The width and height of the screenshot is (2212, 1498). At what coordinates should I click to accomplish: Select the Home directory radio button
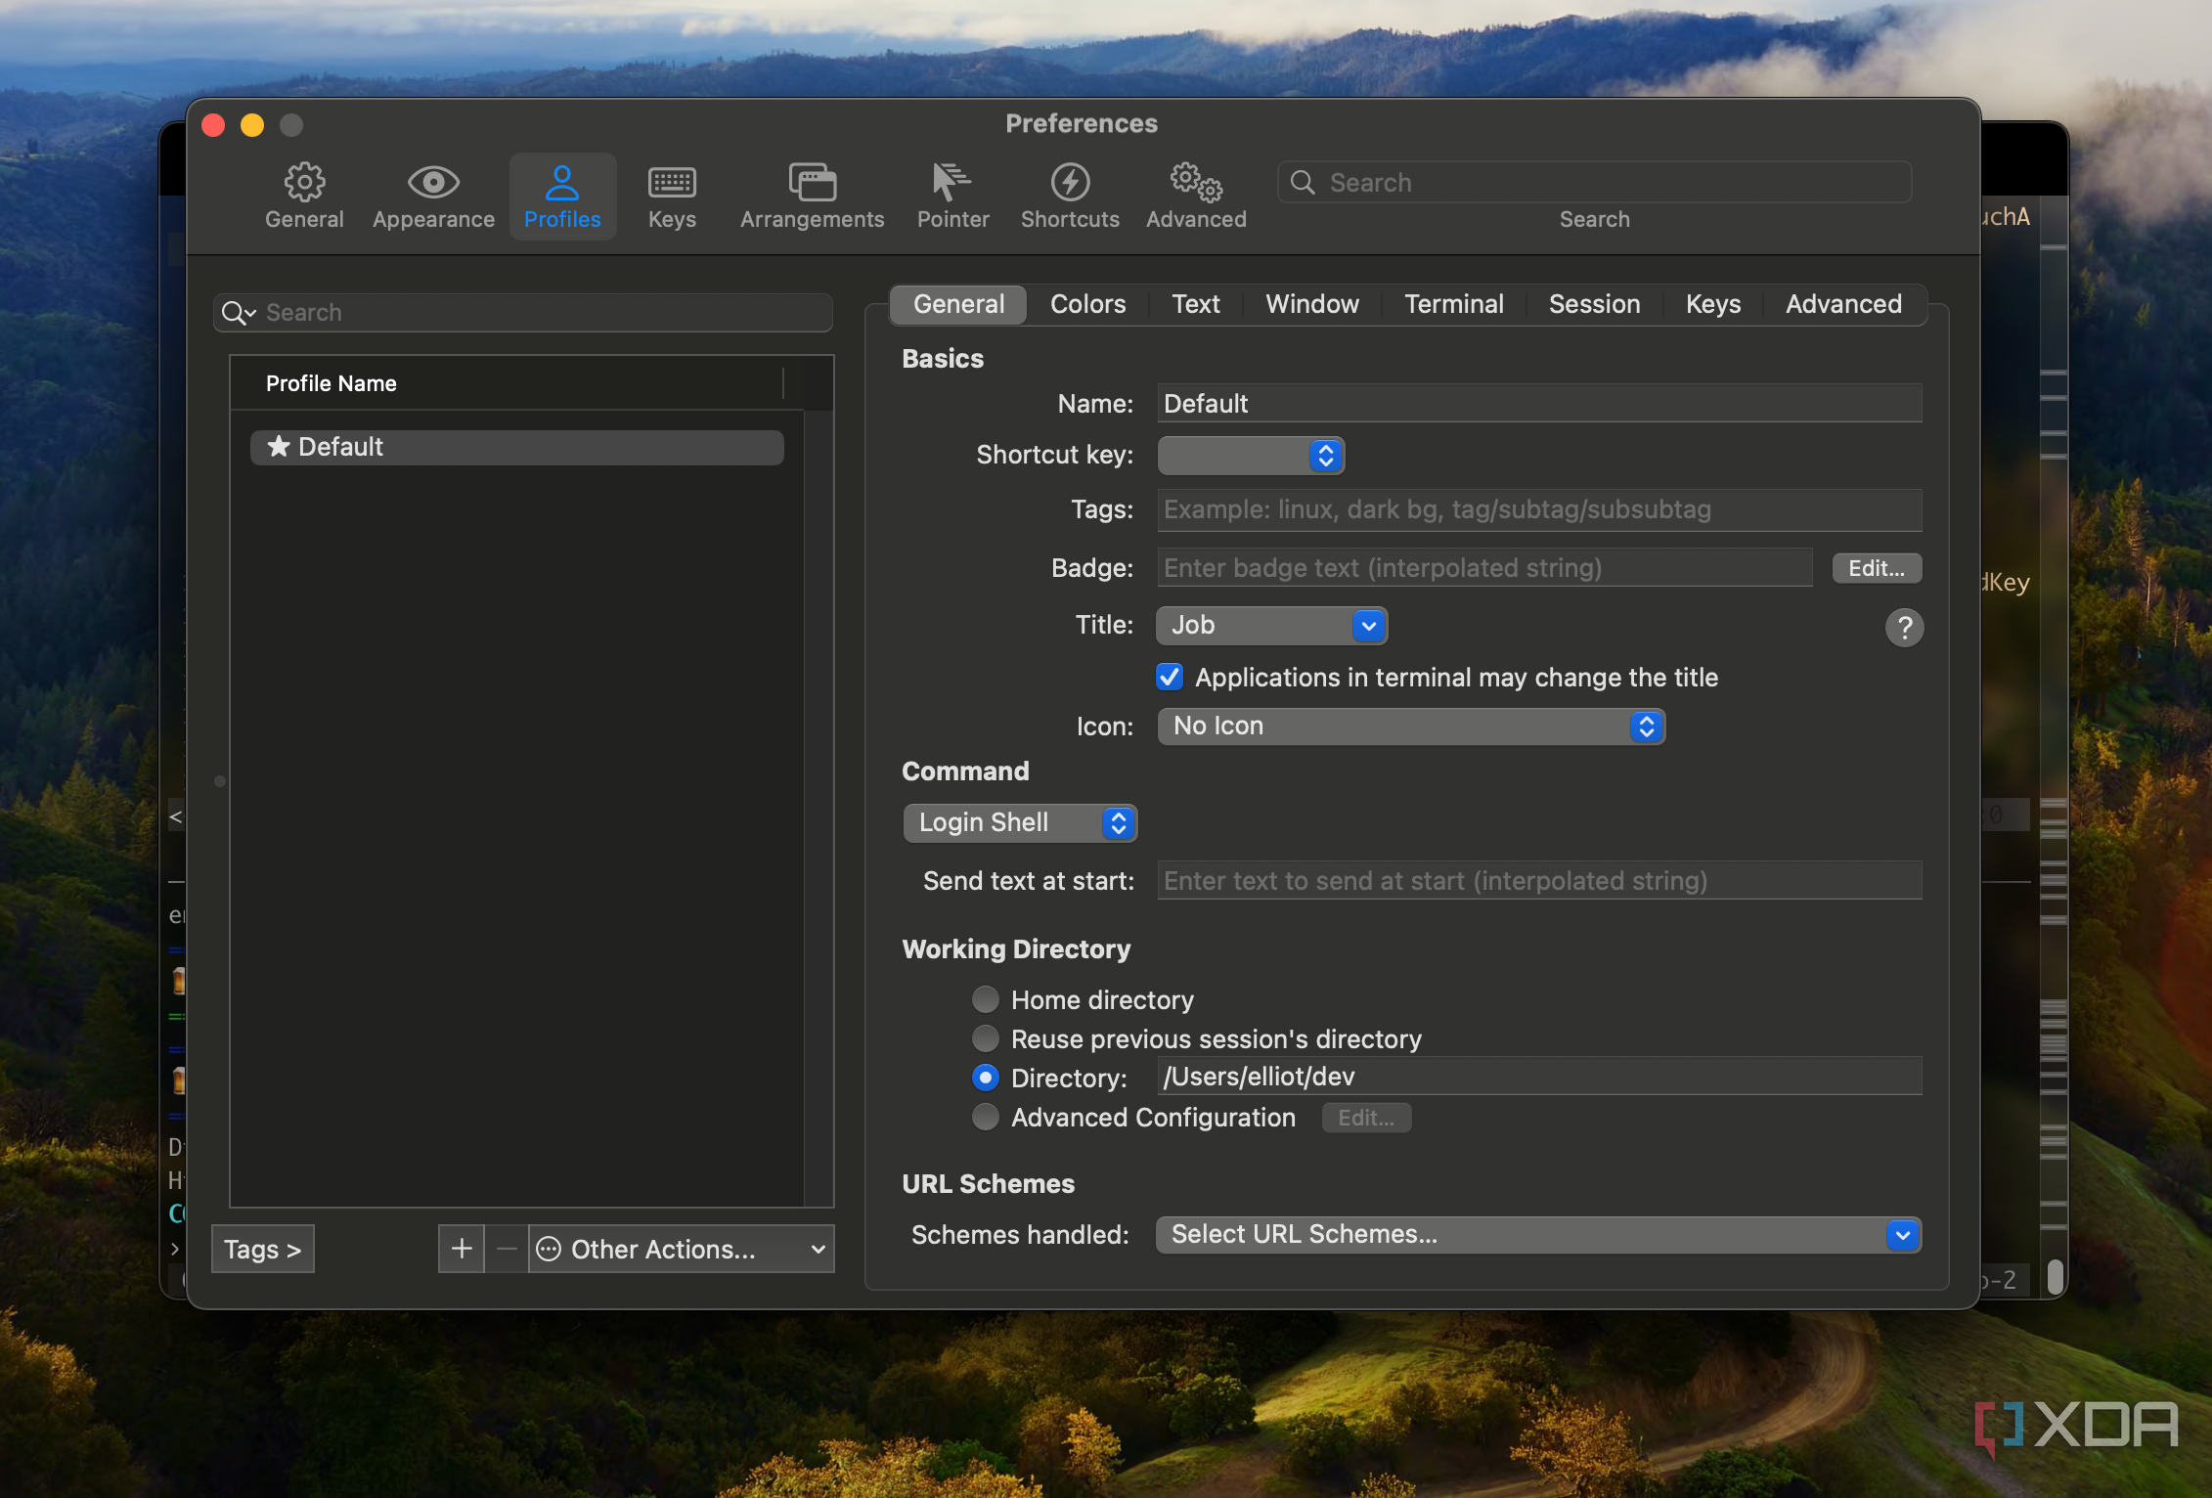coord(986,999)
